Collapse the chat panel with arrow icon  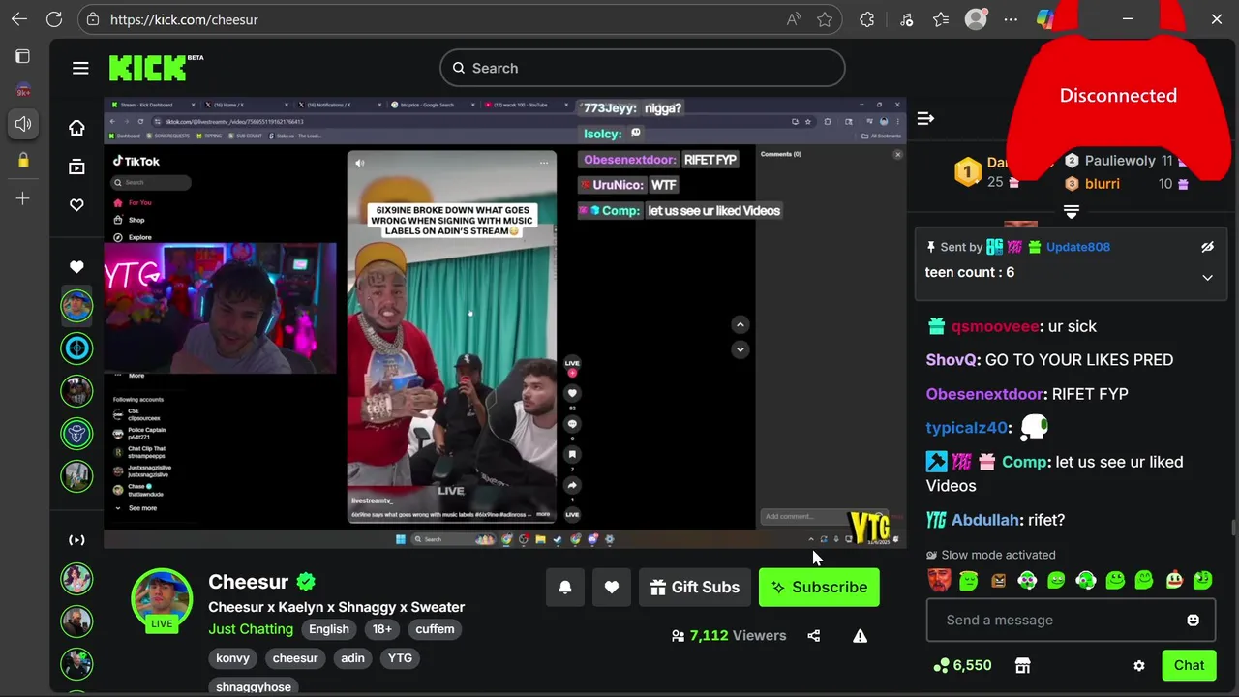tap(925, 118)
